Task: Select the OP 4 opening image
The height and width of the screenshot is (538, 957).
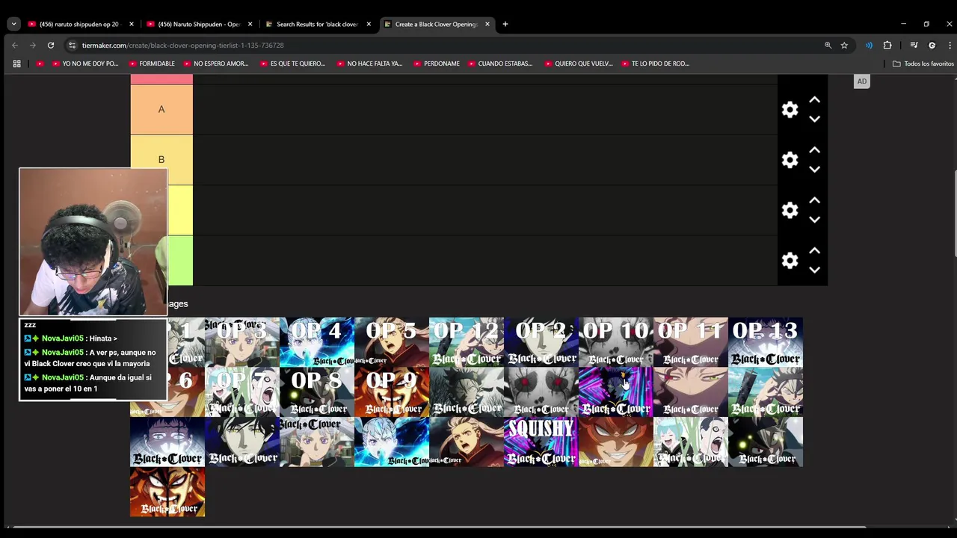Action: click(317, 341)
